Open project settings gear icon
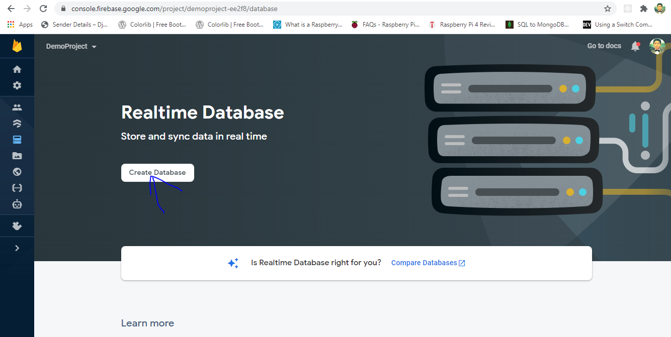671x337 pixels. tap(17, 85)
